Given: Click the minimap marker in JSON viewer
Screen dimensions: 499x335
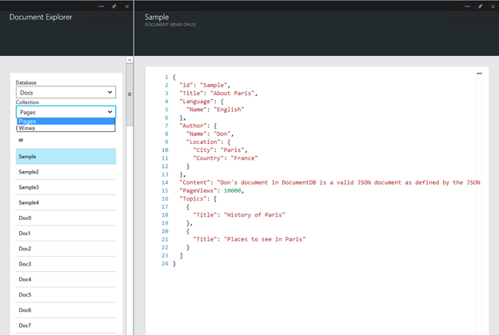Looking at the screenshot, I should [x=479, y=74].
